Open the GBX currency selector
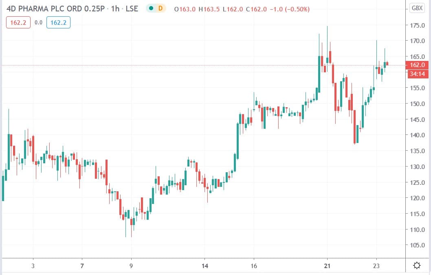Screen dimensions: 431x275 (417, 8)
